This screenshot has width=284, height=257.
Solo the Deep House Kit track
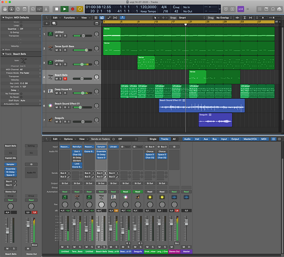pyautogui.click(x=61, y=93)
